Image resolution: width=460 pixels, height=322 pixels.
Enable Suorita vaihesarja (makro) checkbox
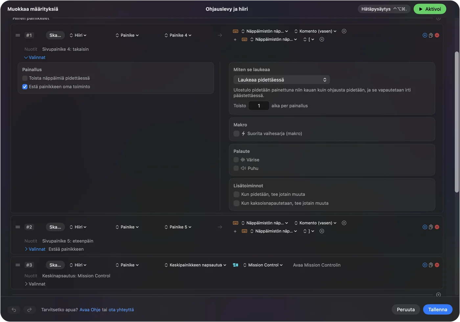coord(236,134)
